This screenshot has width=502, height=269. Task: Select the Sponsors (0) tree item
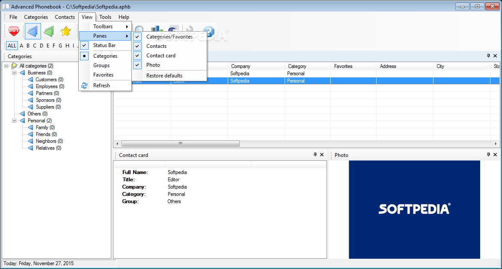point(48,100)
